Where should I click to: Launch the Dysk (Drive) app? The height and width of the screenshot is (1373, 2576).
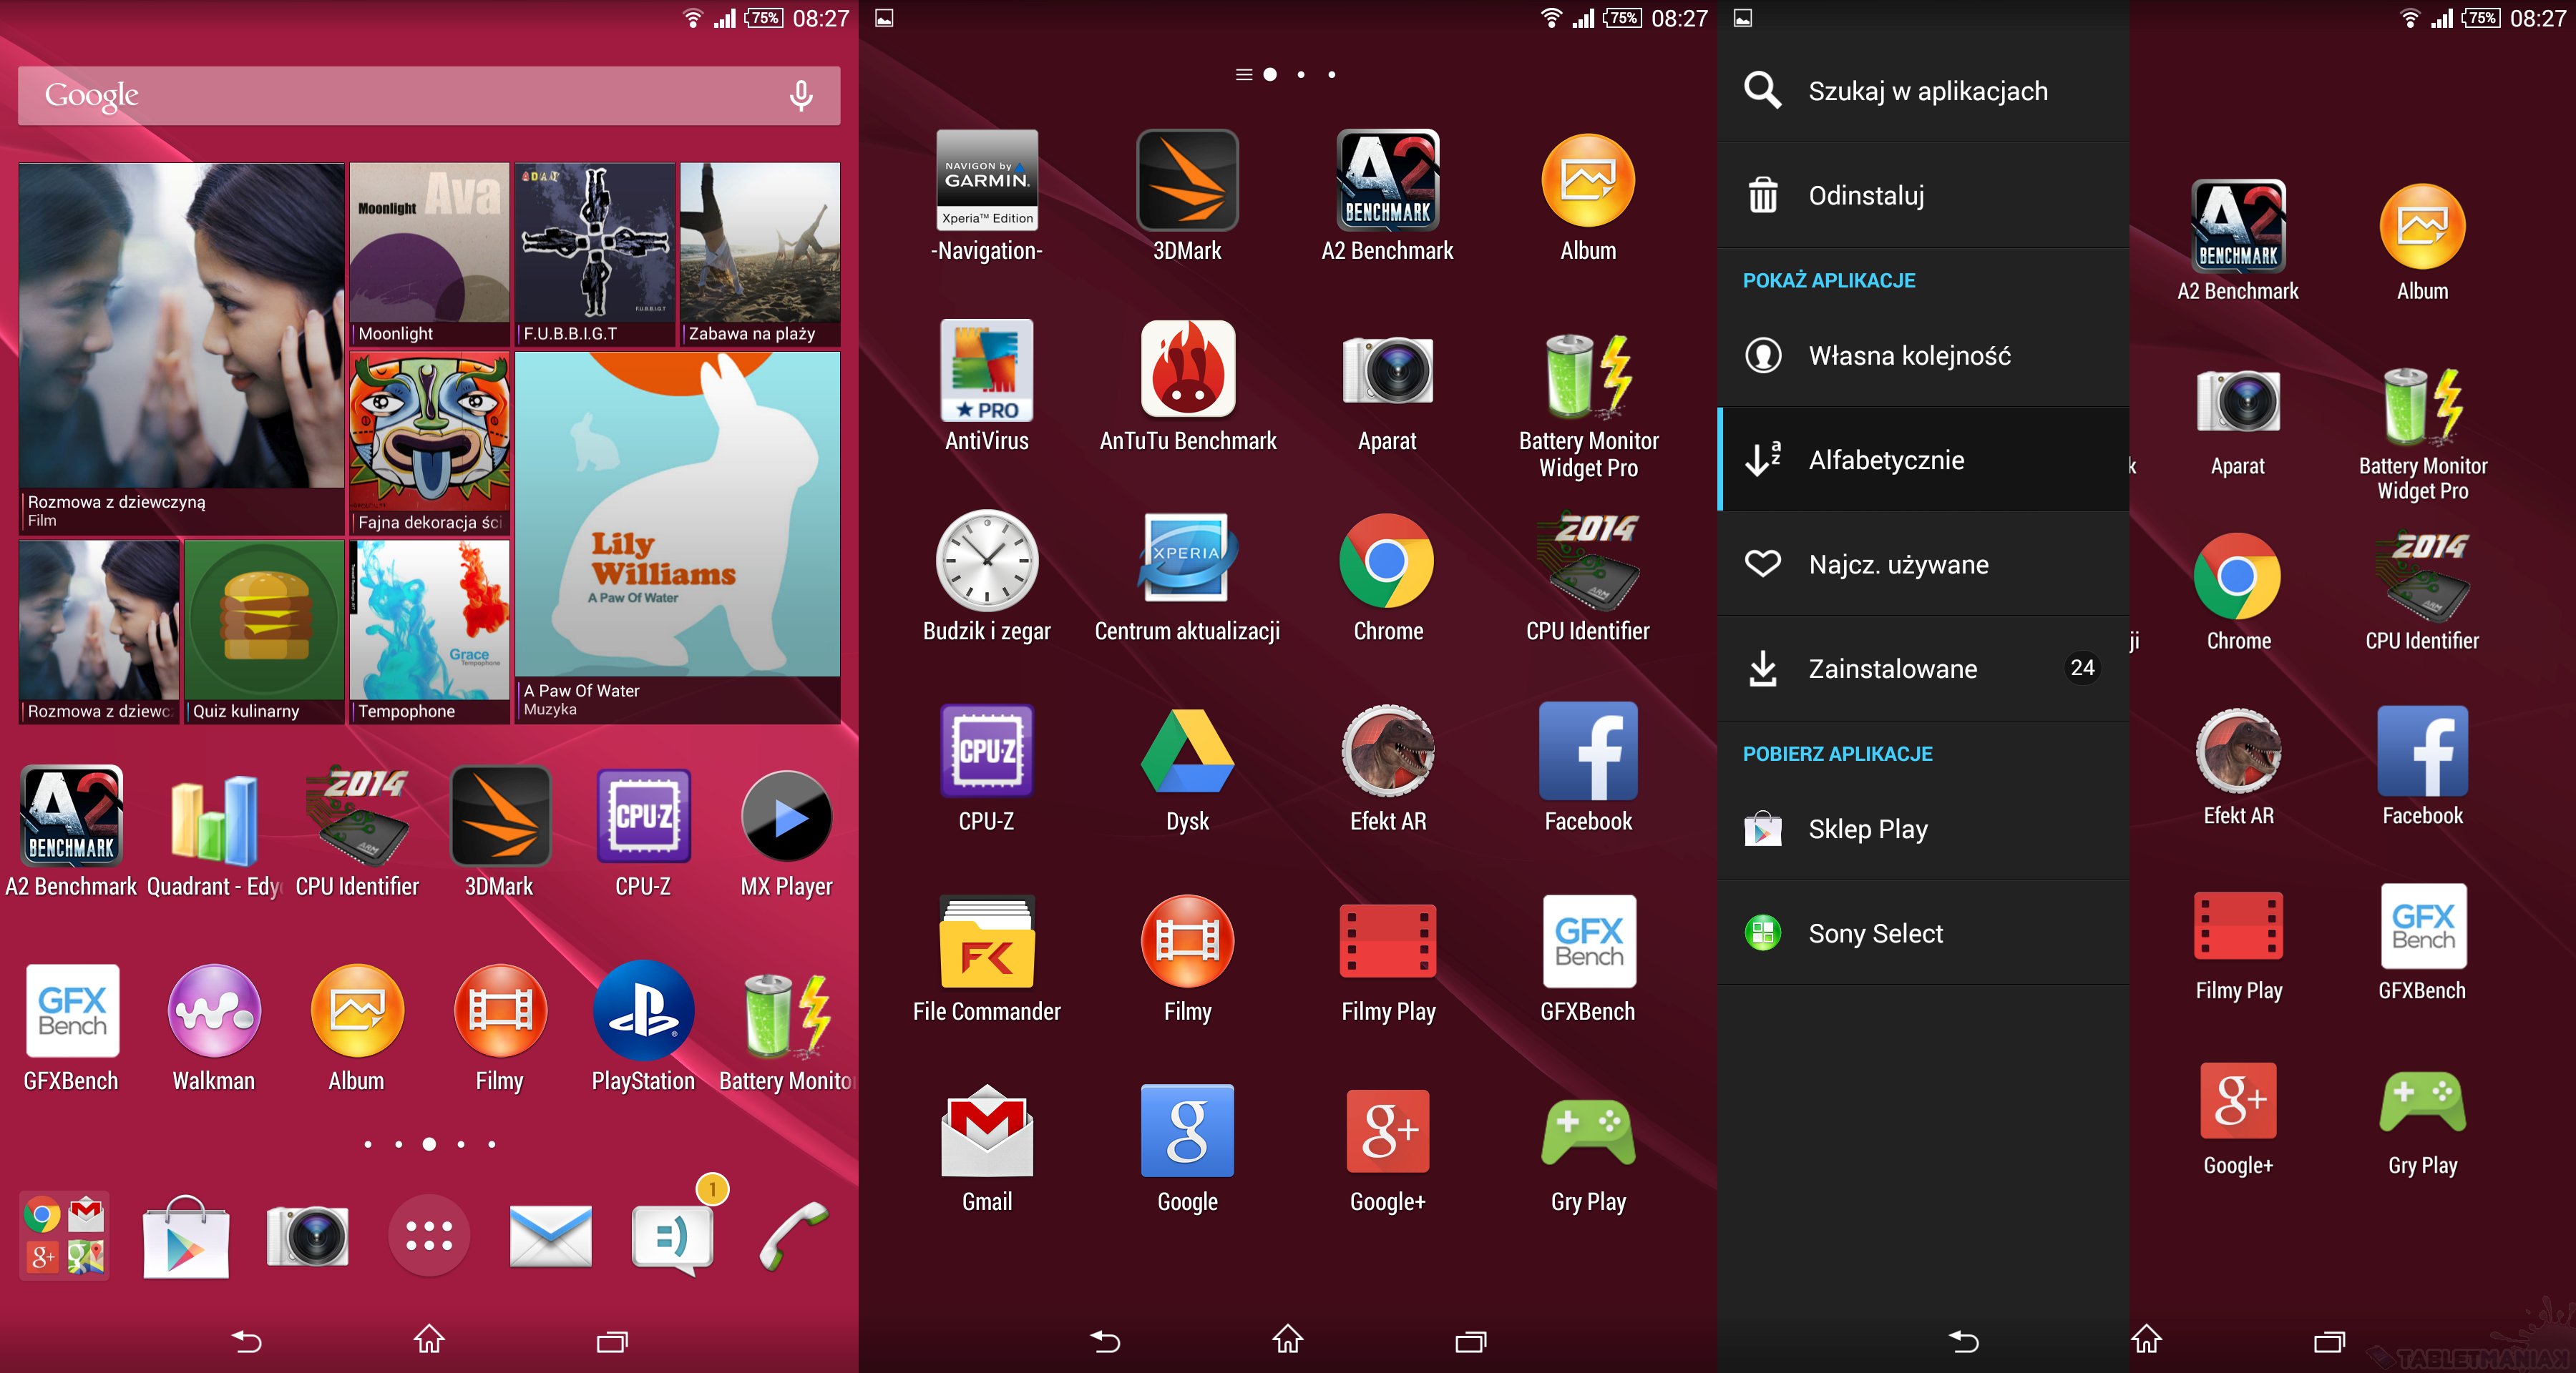pyautogui.click(x=1187, y=752)
